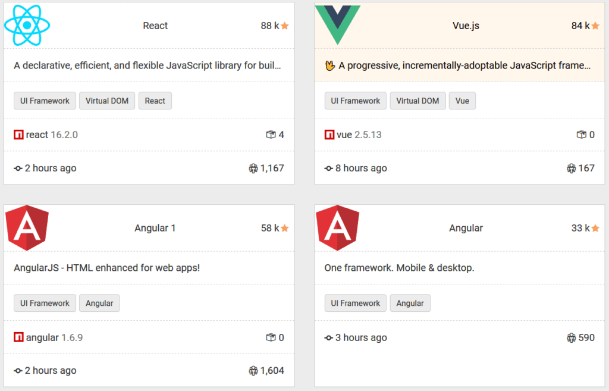Image resolution: width=609 pixels, height=391 pixels.
Task: Click the commit icon in Angular 1 card footer
Action: point(18,371)
